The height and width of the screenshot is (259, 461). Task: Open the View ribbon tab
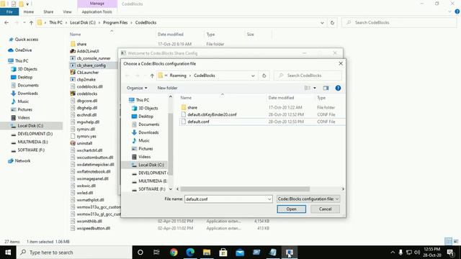[67, 12]
